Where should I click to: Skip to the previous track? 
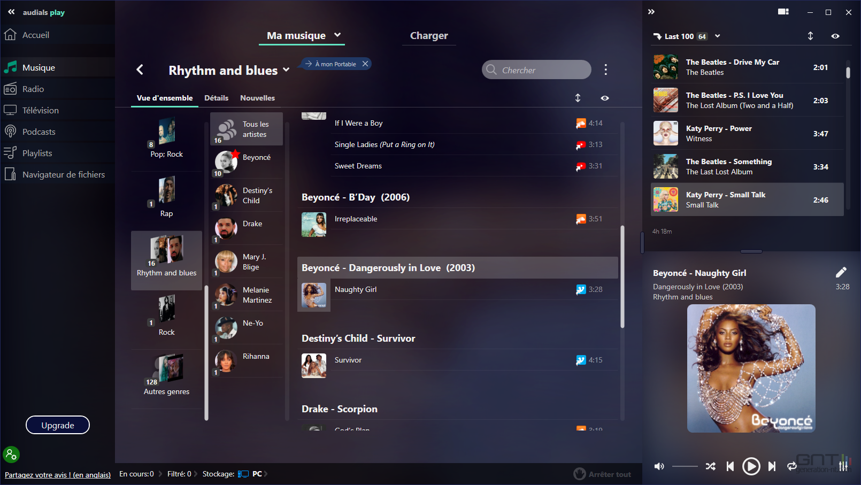730,466
